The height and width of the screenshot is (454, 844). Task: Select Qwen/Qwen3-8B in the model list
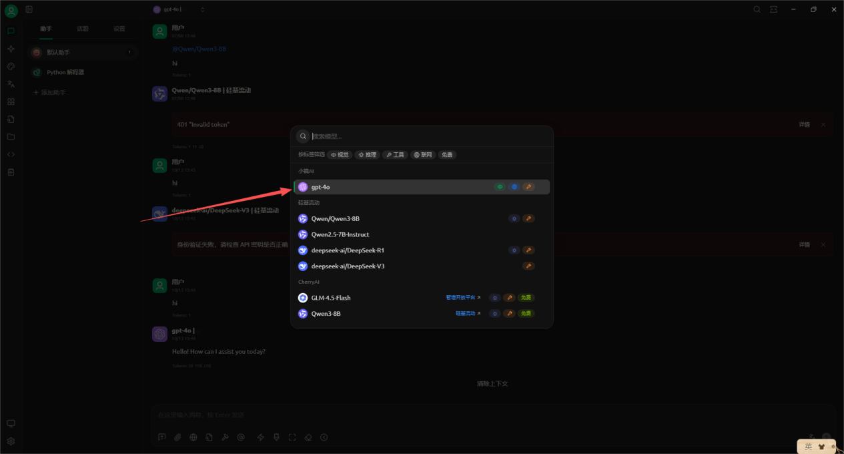[422, 218]
